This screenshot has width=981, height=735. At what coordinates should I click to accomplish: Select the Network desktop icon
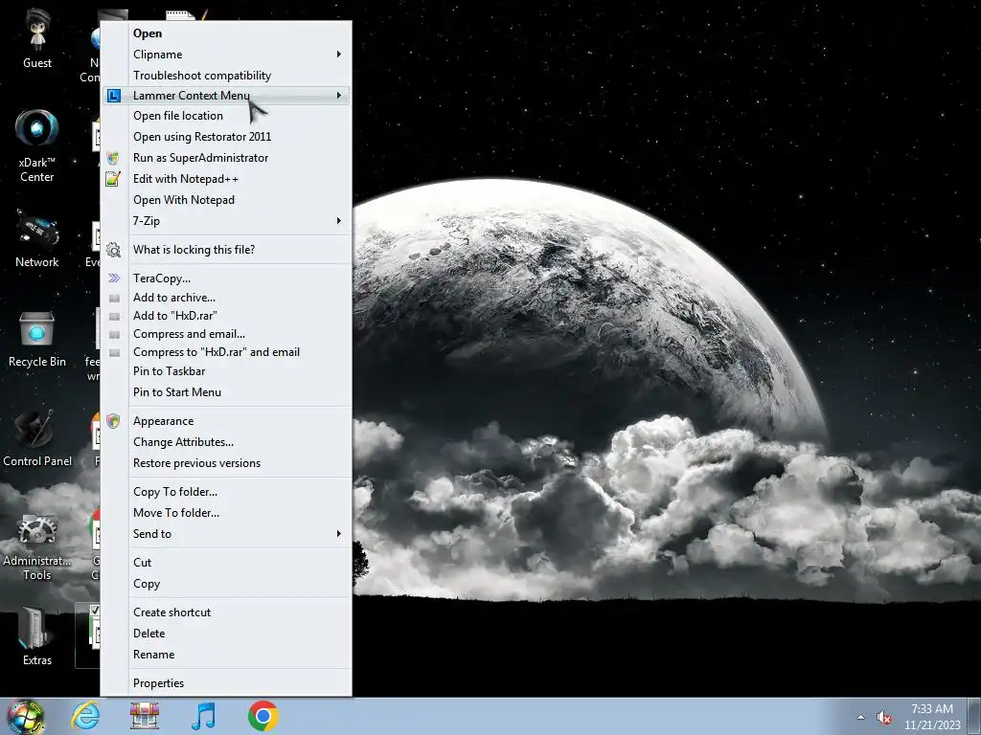37,238
